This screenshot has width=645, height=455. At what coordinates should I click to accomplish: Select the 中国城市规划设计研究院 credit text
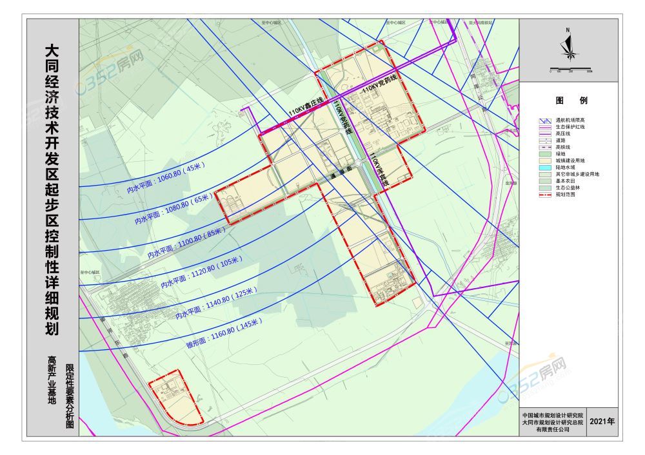tap(552, 415)
